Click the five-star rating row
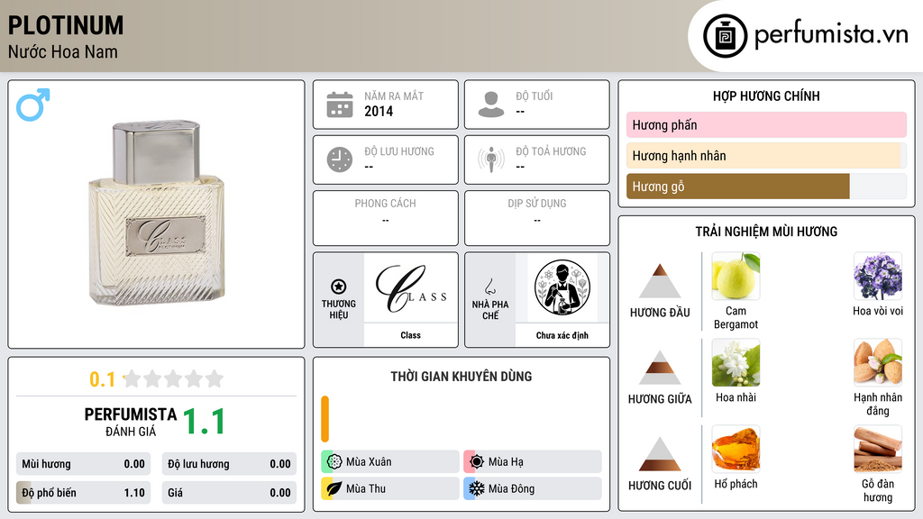 click(x=174, y=379)
